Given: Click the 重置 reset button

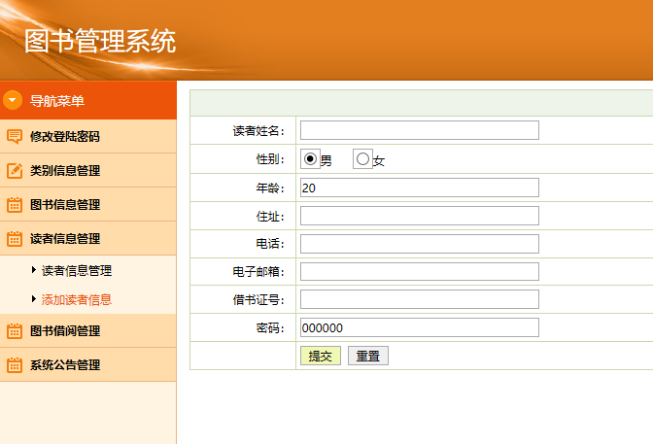Looking at the screenshot, I should [x=368, y=356].
